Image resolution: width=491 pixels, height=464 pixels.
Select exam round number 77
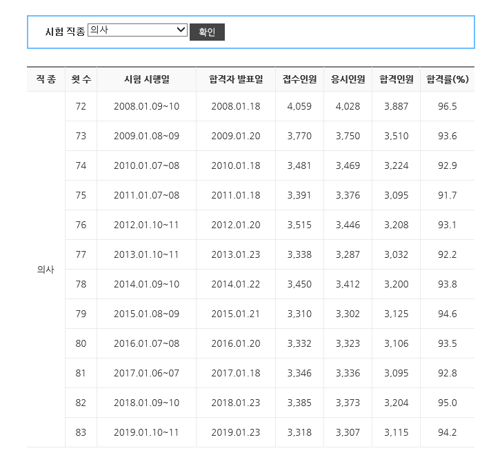pyautogui.click(x=81, y=254)
